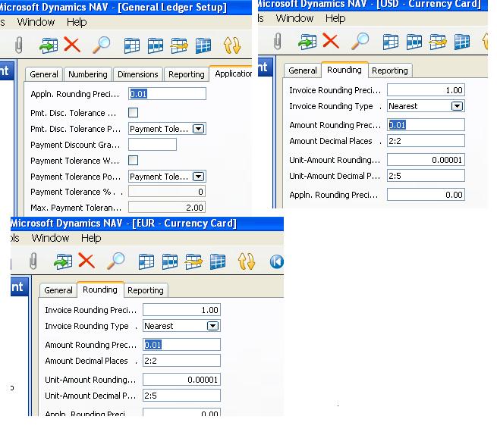The width and height of the screenshot is (497, 432).
Task: Click green arrow table icon in USD Currency Card
Action: pyautogui.click(x=307, y=42)
